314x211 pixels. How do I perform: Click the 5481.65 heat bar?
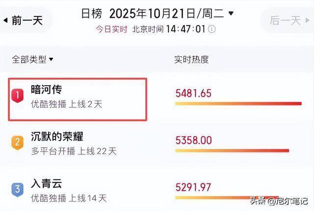tap(238, 103)
